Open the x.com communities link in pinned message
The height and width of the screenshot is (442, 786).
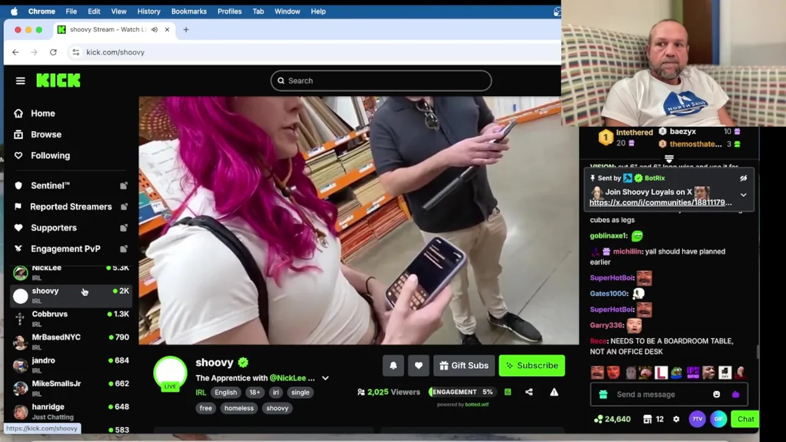pos(661,203)
